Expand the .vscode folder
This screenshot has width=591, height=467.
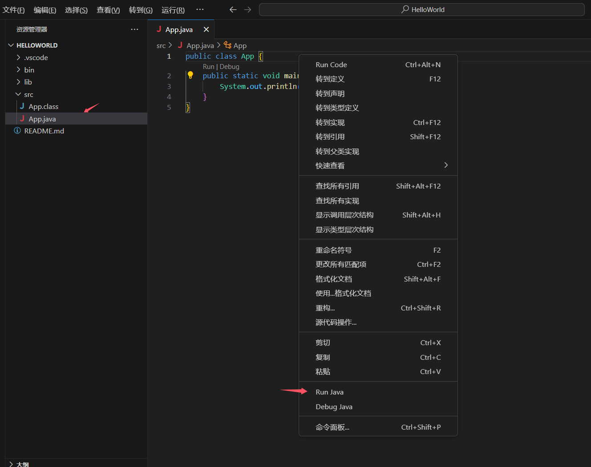click(36, 57)
